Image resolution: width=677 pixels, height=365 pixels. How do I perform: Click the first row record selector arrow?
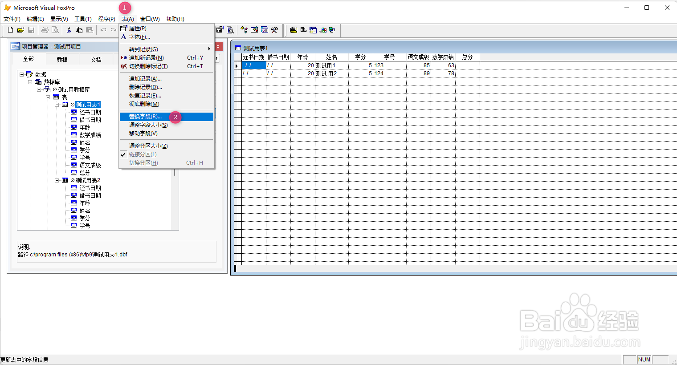coord(237,65)
